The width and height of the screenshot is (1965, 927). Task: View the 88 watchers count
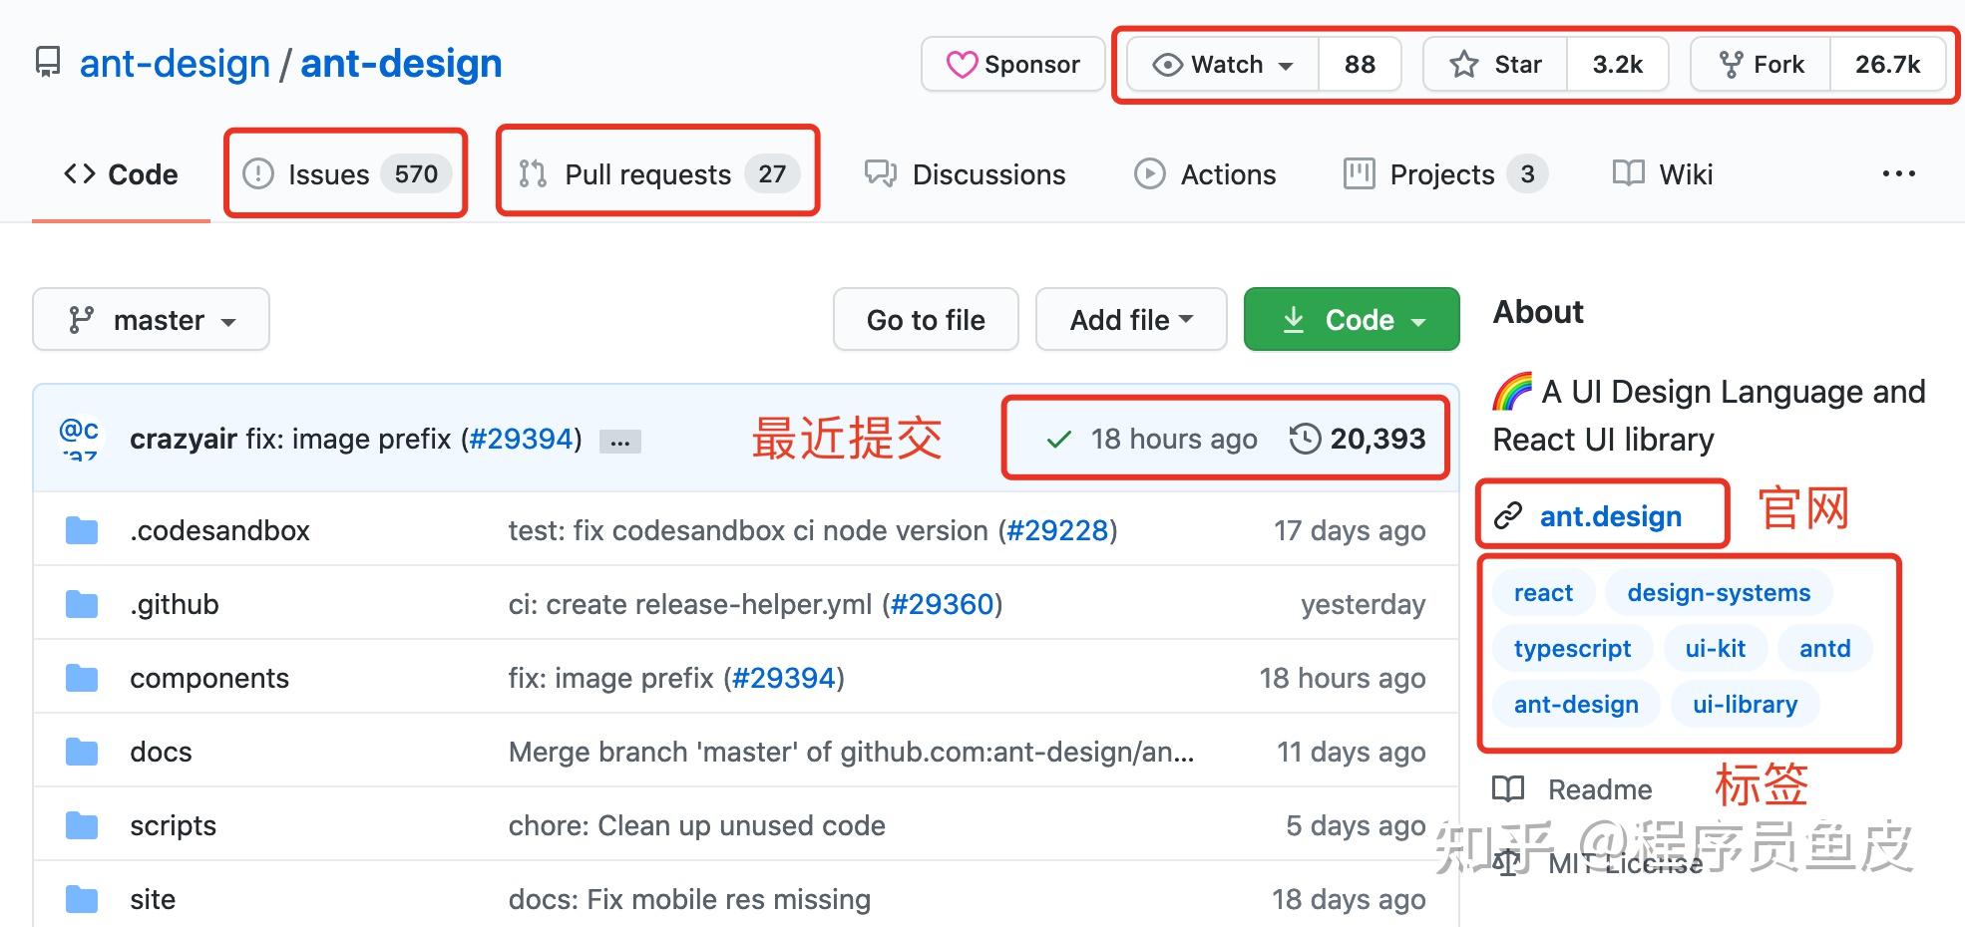coord(1360,65)
